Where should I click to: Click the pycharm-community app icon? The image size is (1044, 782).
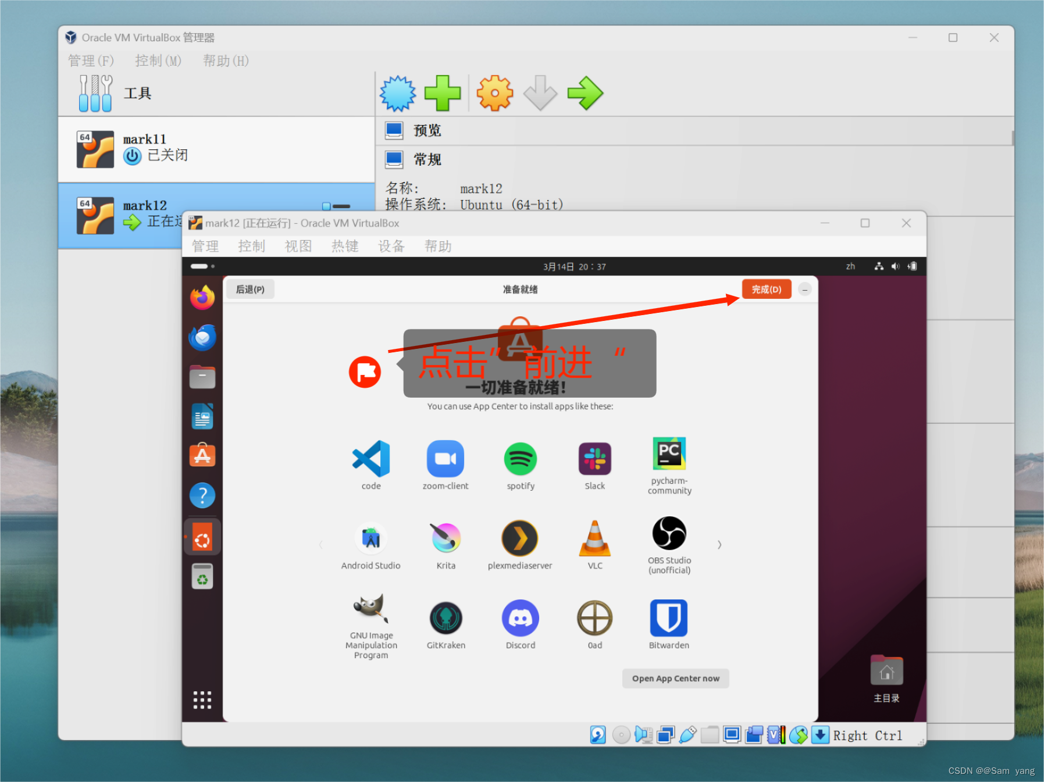point(669,454)
